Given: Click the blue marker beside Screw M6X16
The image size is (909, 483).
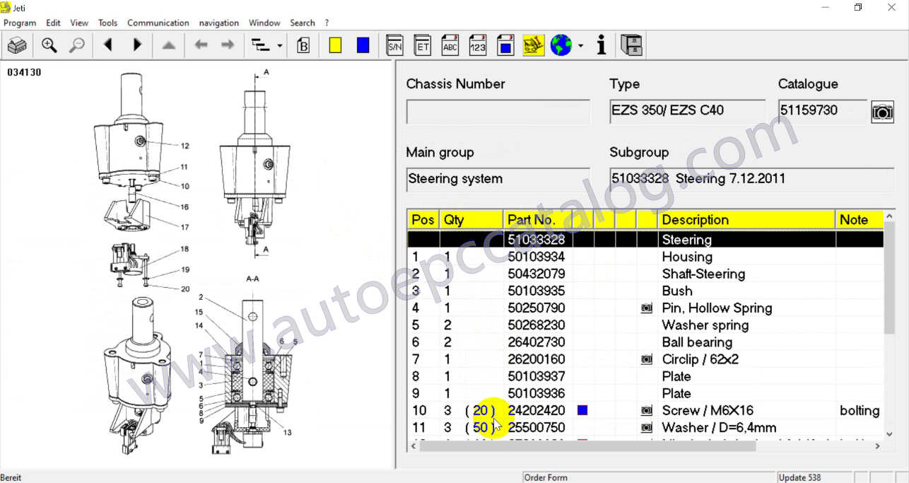Looking at the screenshot, I should [x=582, y=410].
